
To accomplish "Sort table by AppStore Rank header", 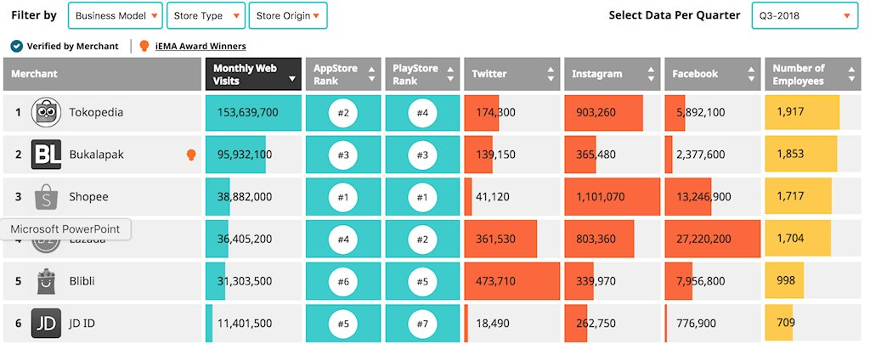I will (x=343, y=74).
